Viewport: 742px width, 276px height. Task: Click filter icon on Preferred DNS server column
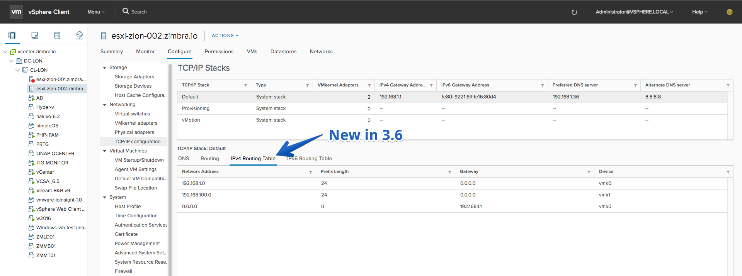(x=635, y=85)
